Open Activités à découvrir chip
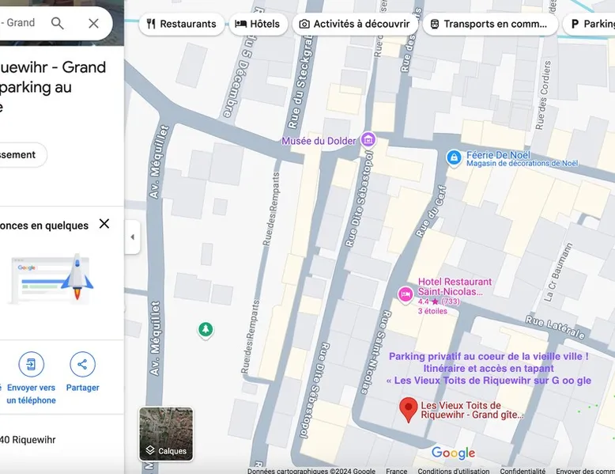 tap(355, 24)
